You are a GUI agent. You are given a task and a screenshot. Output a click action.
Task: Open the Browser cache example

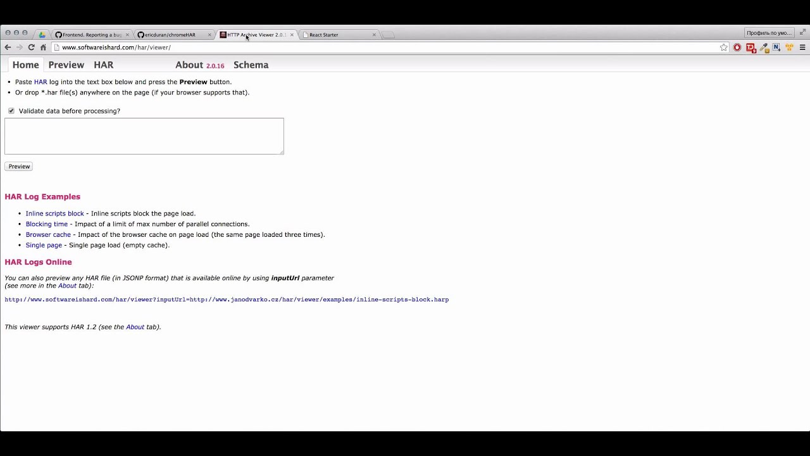[x=48, y=234]
